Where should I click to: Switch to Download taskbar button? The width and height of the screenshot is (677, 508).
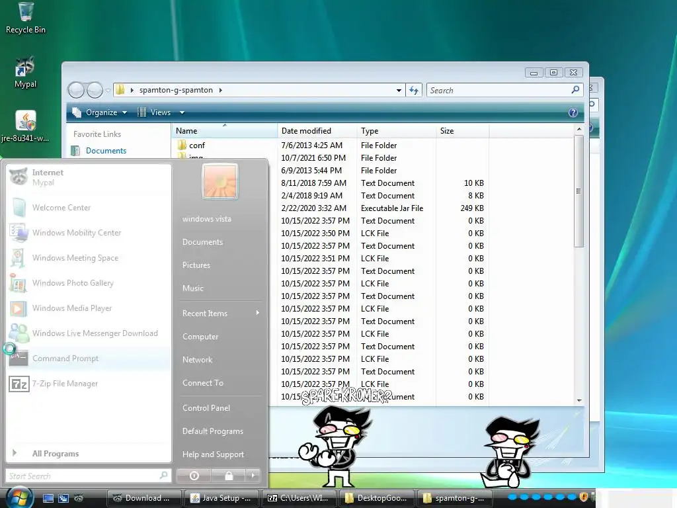[143, 498]
